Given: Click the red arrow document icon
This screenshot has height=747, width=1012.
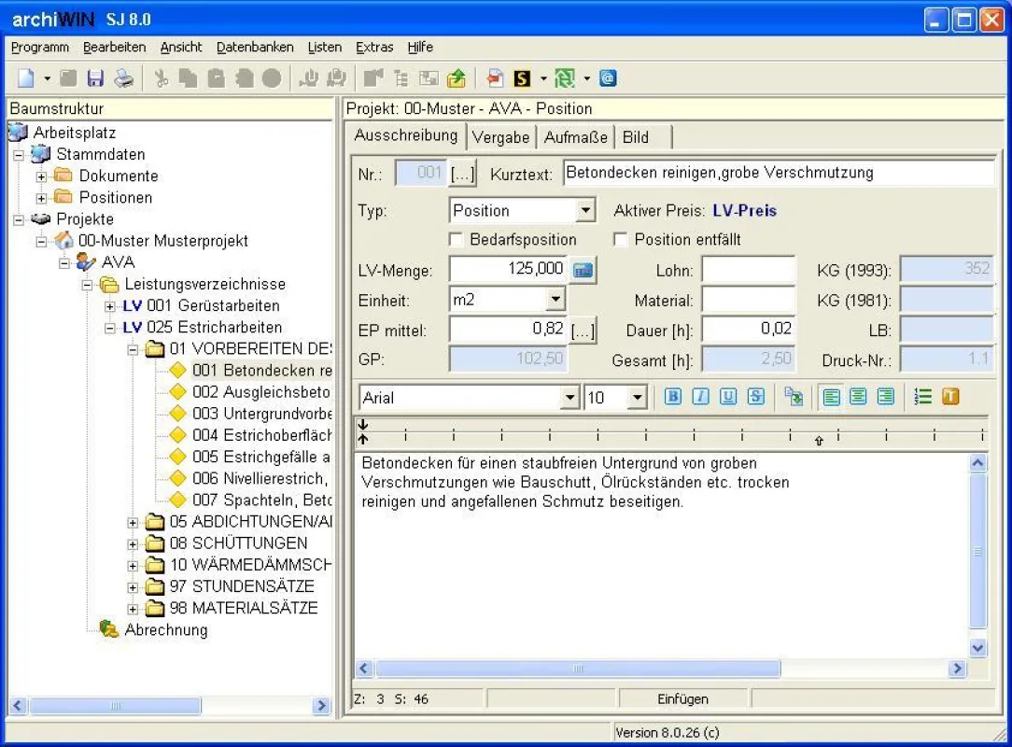Looking at the screenshot, I should click(x=495, y=78).
